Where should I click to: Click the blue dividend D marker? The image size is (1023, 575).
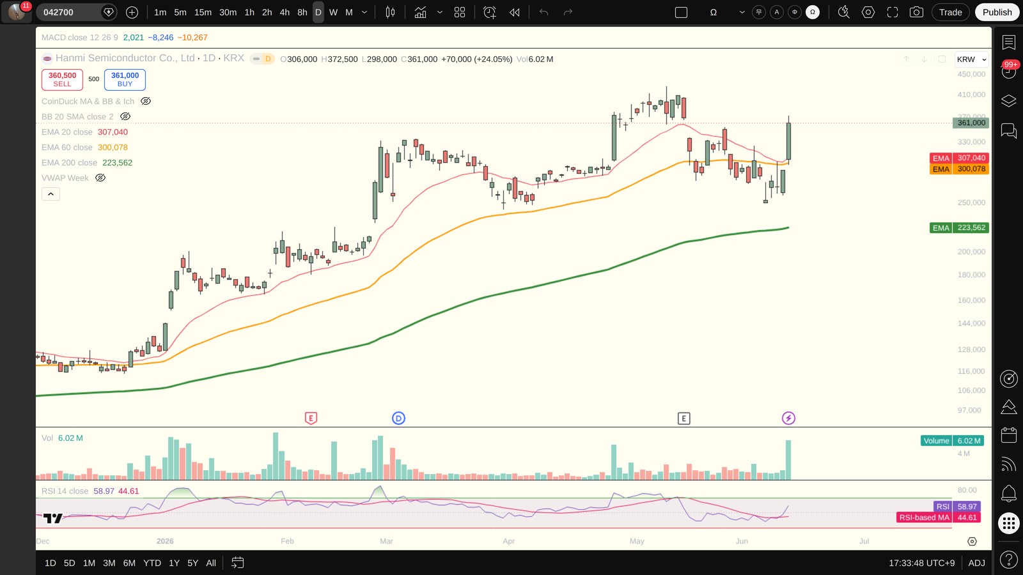click(x=398, y=418)
